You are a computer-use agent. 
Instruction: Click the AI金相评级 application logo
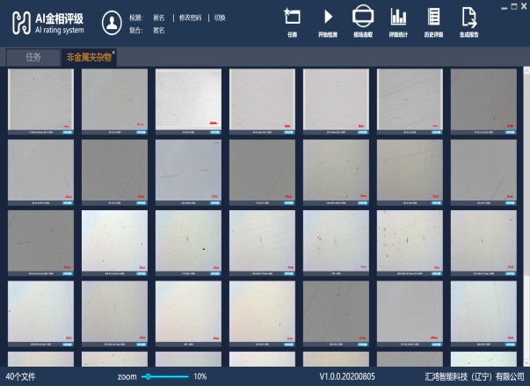click(x=48, y=23)
